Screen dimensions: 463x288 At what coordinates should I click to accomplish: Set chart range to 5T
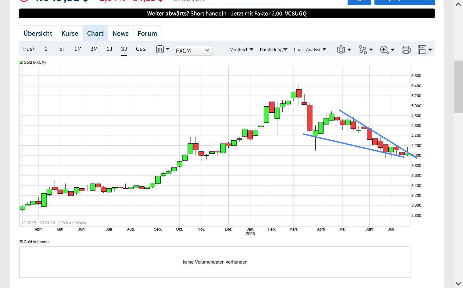point(62,49)
